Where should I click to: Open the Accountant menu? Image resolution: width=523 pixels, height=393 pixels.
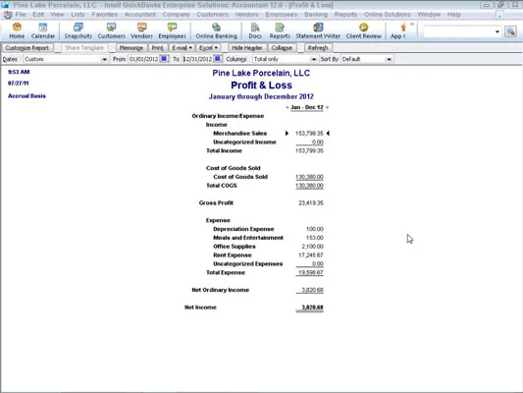pos(139,15)
